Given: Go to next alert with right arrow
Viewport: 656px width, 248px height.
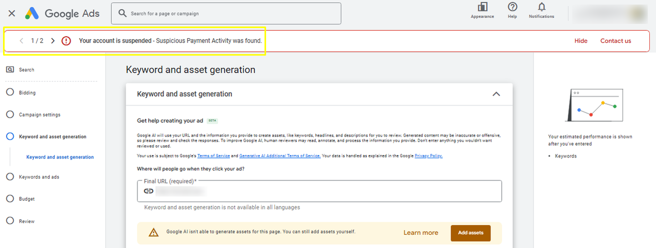Looking at the screenshot, I should tap(53, 41).
